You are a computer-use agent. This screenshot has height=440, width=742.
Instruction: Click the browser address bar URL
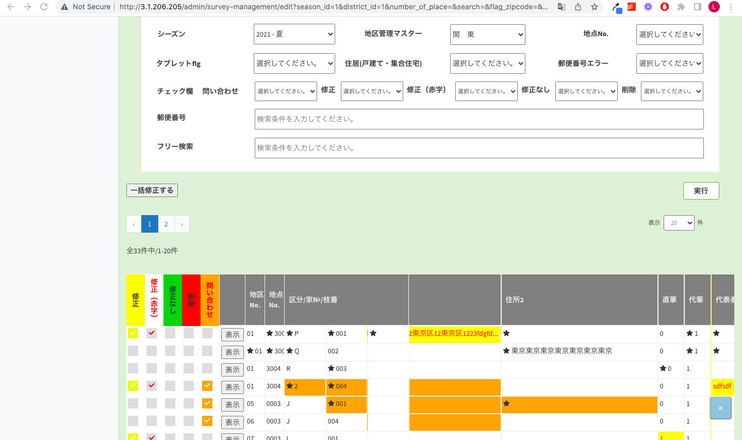(x=334, y=7)
